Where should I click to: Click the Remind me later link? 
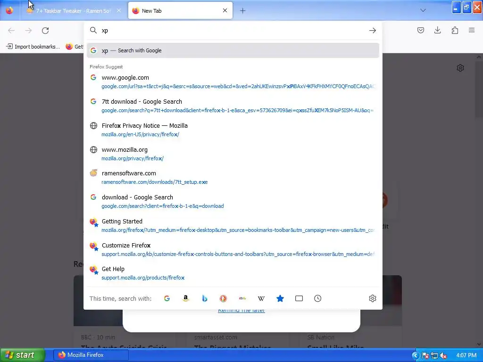(x=241, y=311)
